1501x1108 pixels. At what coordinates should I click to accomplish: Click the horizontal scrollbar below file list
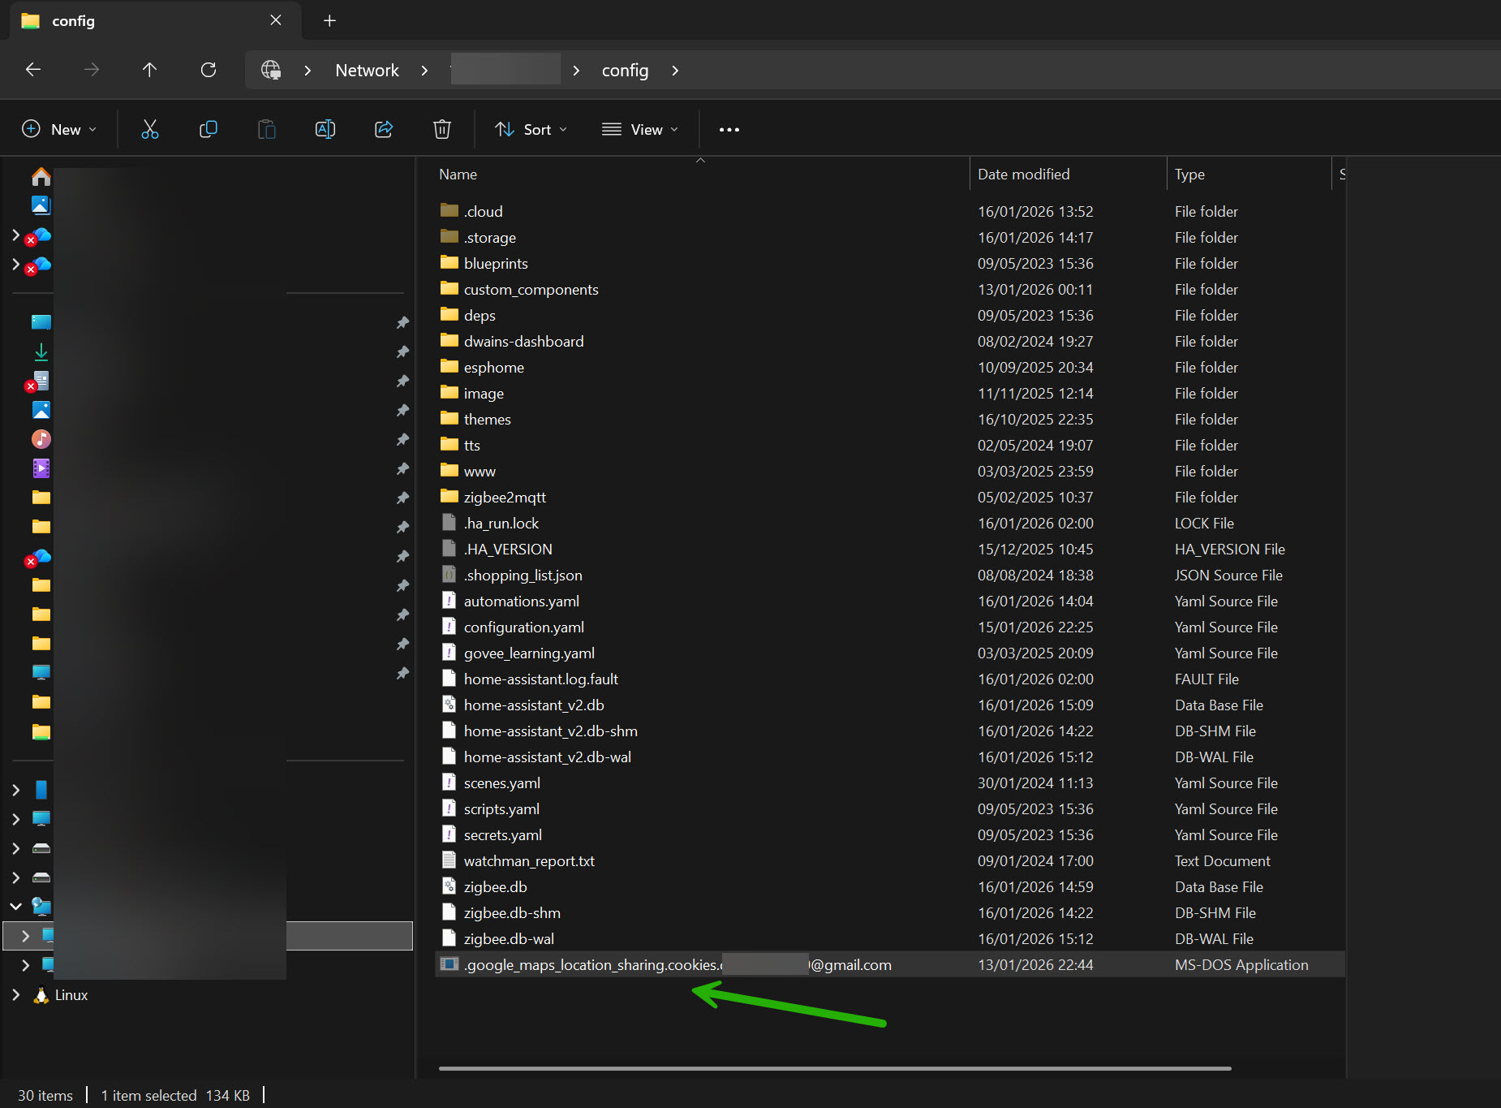pyautogui.click(x=834, y=1068)
